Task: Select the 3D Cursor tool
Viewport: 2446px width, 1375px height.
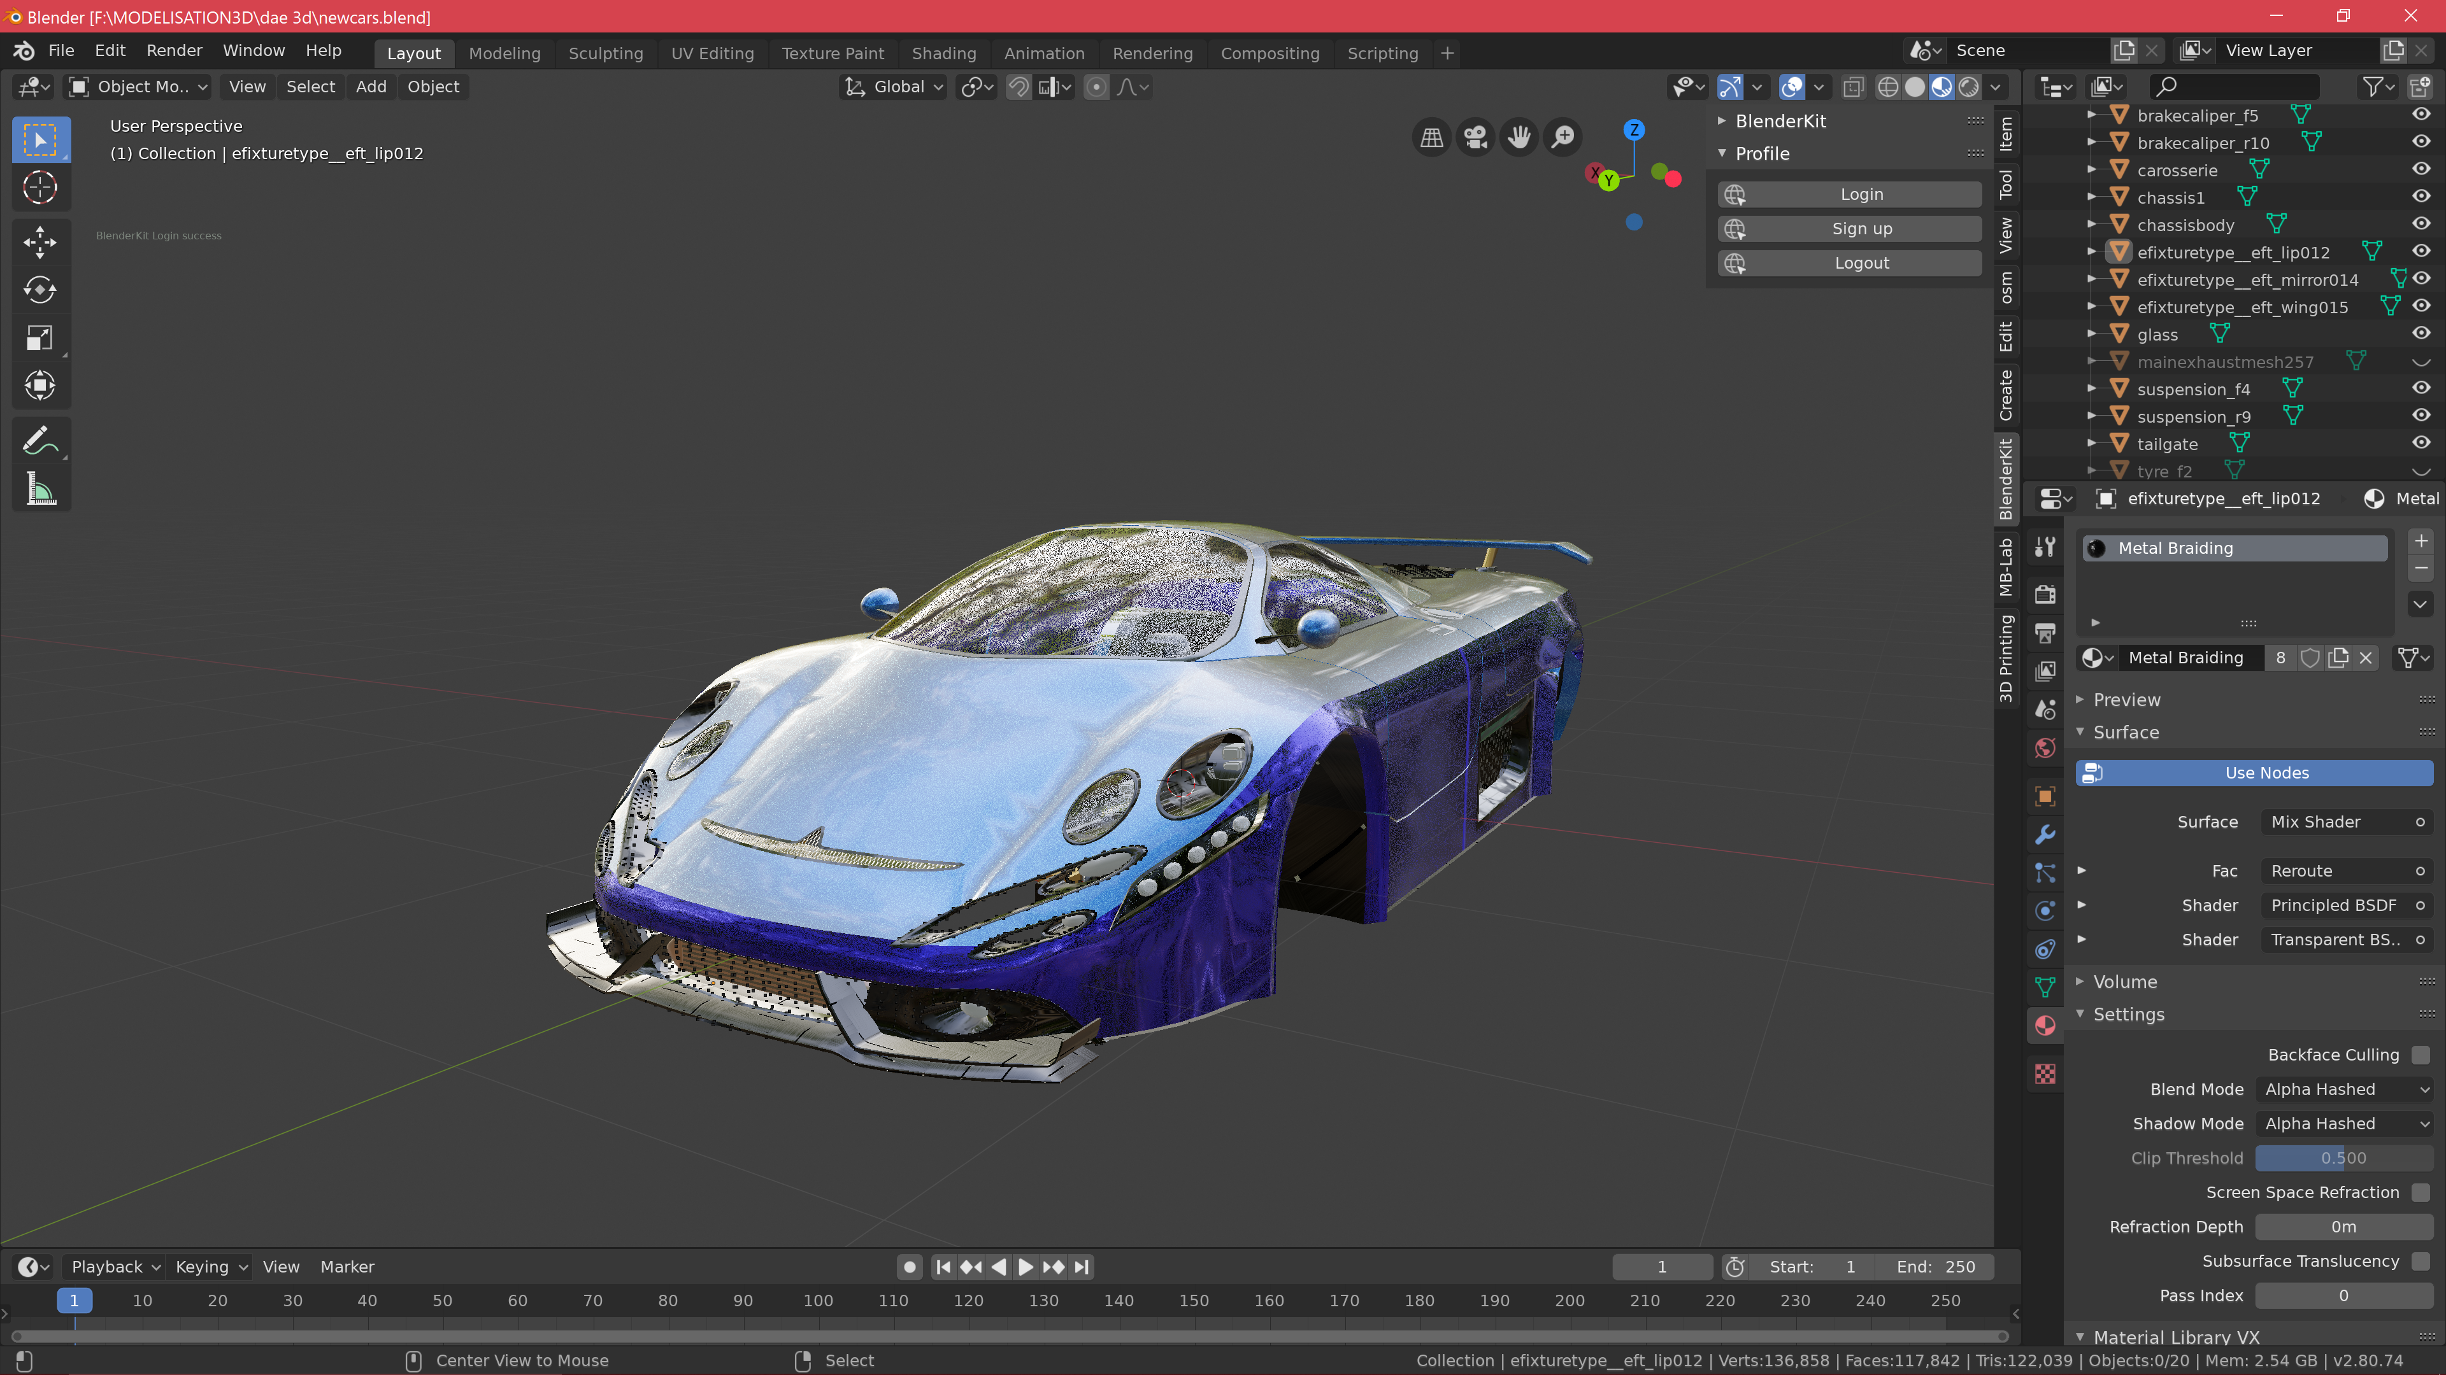Action: click(x=40, y=187)
